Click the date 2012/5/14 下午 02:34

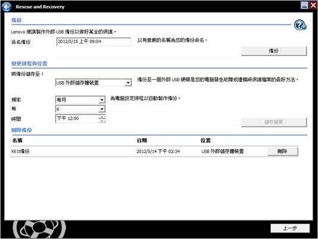[x=158, y=151]
